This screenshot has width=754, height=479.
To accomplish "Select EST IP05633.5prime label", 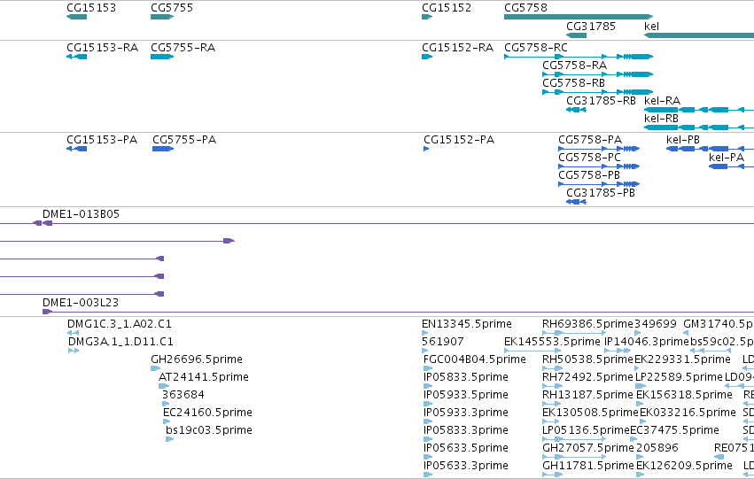I will click(x=466, y=448).
